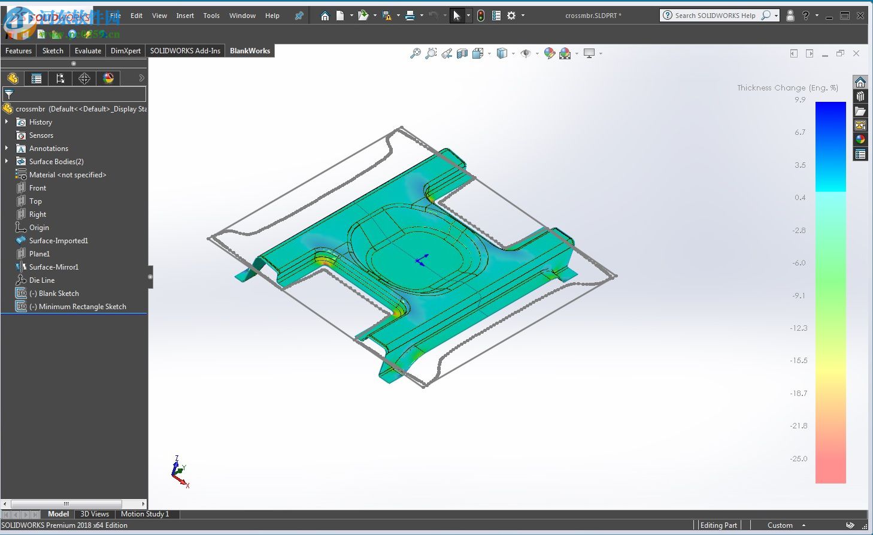Expand the Surface Bodies(2) node
Viewport: 873px width, 535px height.
coord(7,161)
